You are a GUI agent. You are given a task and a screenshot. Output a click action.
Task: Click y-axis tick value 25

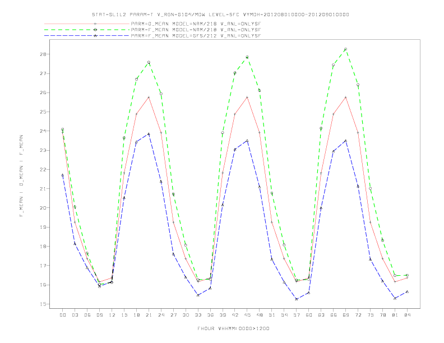(43, 112)
